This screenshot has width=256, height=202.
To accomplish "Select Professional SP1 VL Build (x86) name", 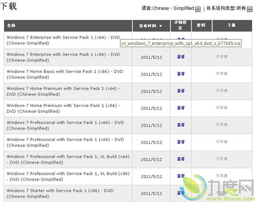I will coord(68,176).
